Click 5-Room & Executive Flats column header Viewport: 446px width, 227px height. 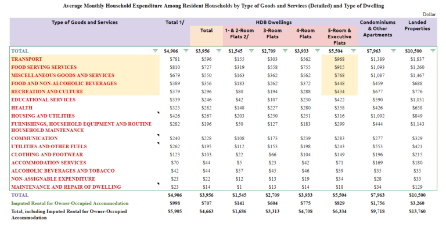tap(339, 36)
